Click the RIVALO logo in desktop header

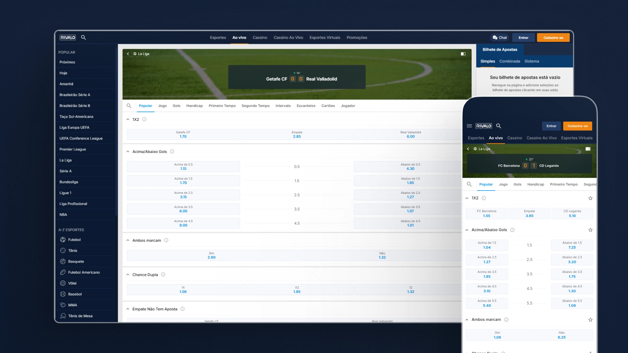point(68,38)
